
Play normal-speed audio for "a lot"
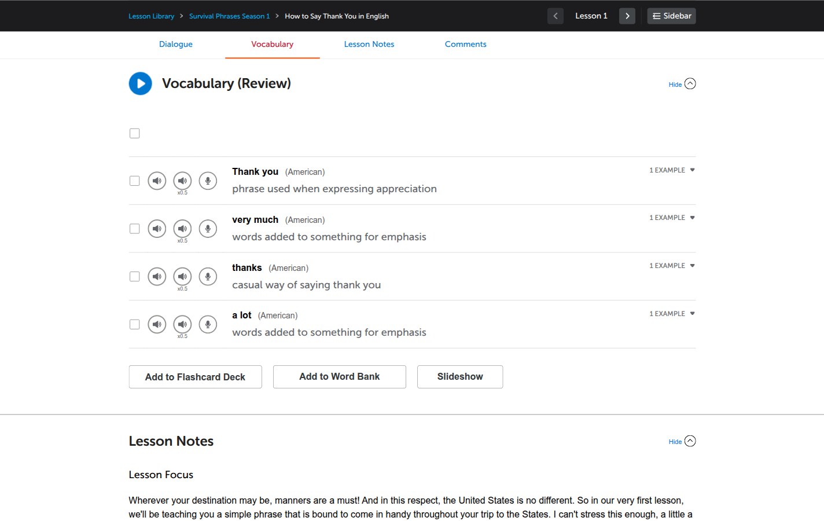click(x=157, y=324)
